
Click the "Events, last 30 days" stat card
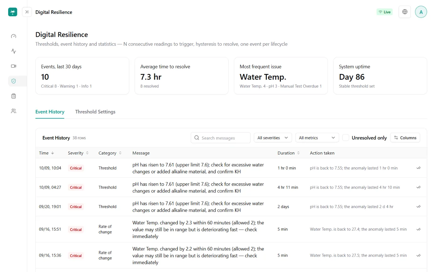(x=82, y=76)
